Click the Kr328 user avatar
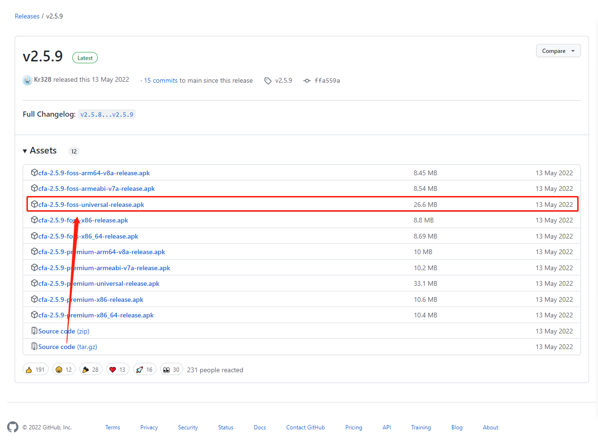The width and height of the screenshot is (598, 444). tap(27, 80)
